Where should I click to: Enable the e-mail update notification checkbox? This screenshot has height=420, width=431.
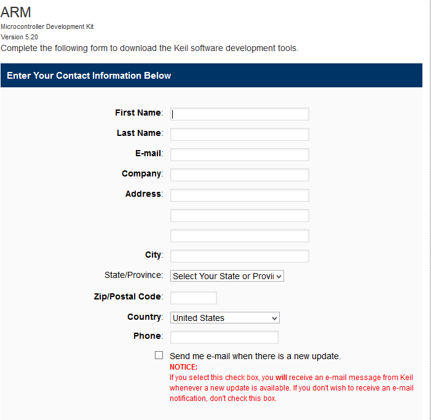tap(159, 355)
